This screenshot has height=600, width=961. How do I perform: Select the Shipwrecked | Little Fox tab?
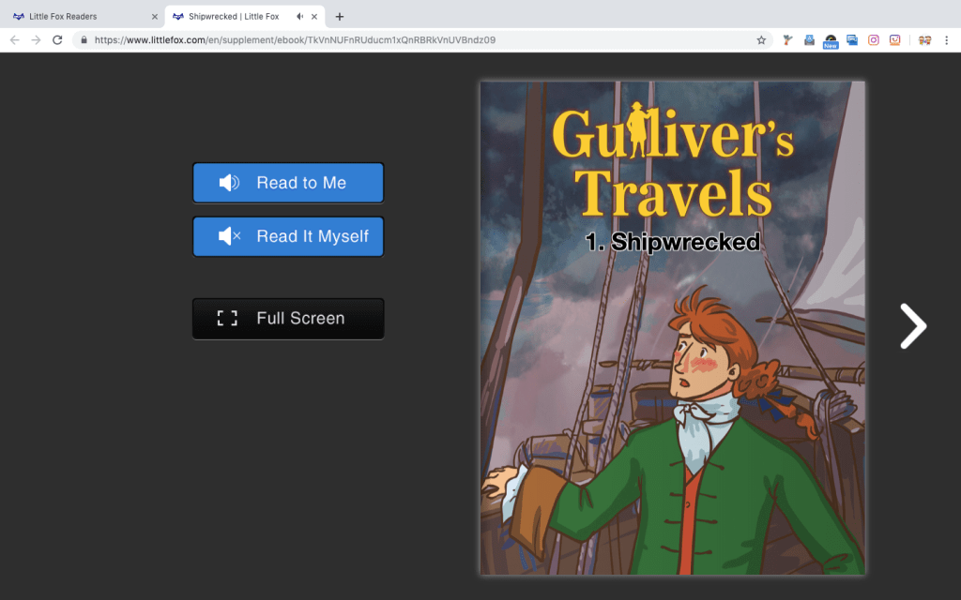click(x=235, y=17)
